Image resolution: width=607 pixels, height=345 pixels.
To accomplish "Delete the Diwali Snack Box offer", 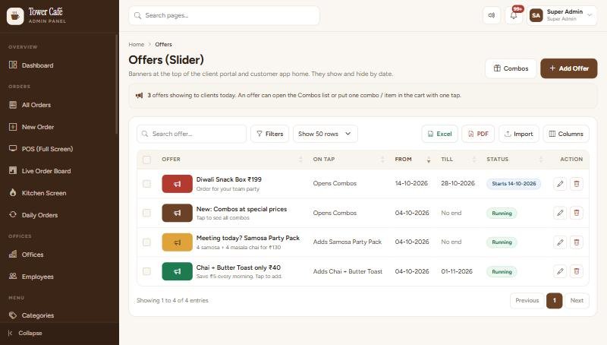I will [x=577, y=184].
